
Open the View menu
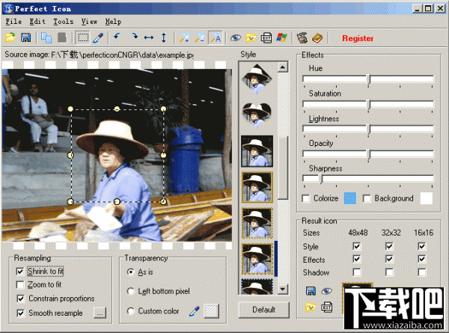click(89, 22)
